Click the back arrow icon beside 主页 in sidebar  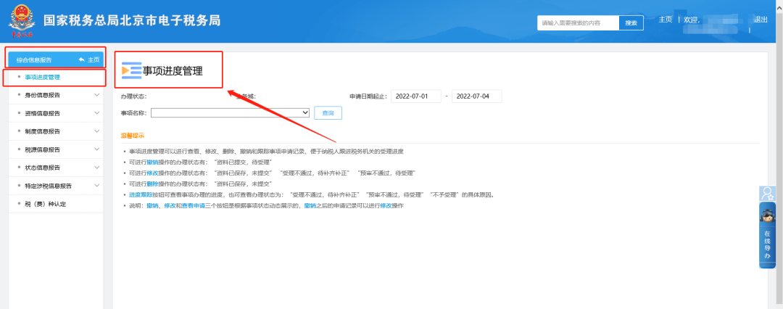coord(82,59)
